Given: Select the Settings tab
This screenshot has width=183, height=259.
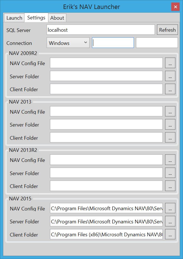Looking at the screenshot, I should 36,17.
